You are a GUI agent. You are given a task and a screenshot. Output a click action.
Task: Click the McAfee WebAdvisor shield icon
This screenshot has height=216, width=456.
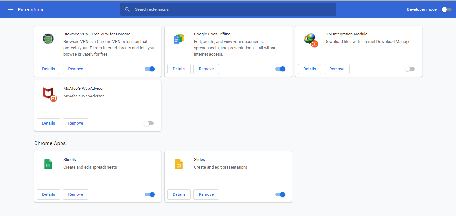point(49,94)
